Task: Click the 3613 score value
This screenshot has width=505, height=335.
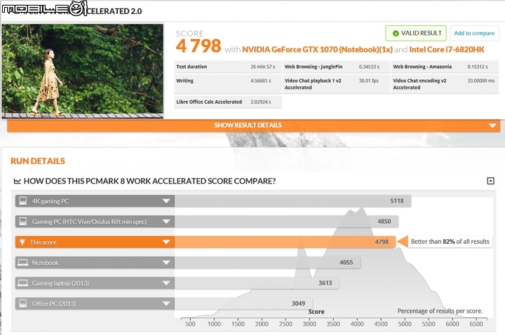Action: 325,283
